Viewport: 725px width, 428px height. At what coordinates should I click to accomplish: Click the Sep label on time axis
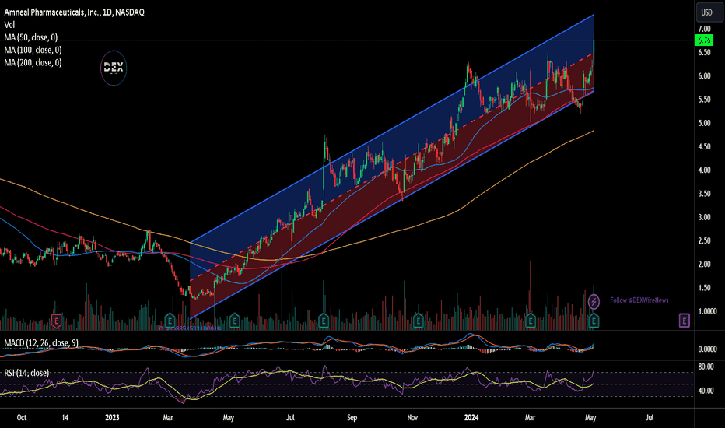[x=352, y=417]
